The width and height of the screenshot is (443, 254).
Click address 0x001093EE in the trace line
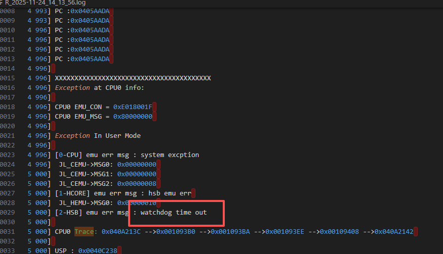click(285, 231)
